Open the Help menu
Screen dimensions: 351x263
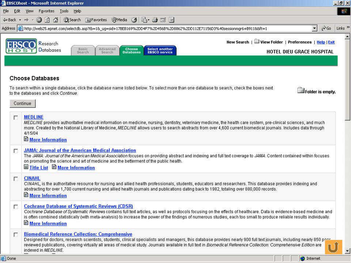pos(77,11)
